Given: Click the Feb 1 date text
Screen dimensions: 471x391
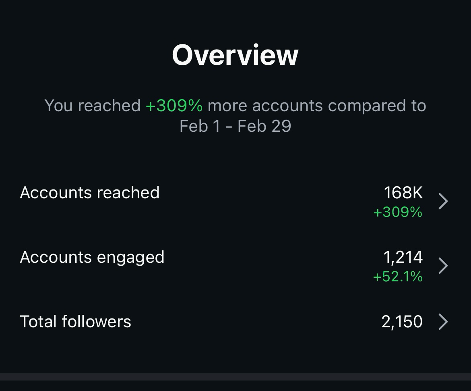Looking at the screenshot, I should pyautogui.click(x=200, y=126).
